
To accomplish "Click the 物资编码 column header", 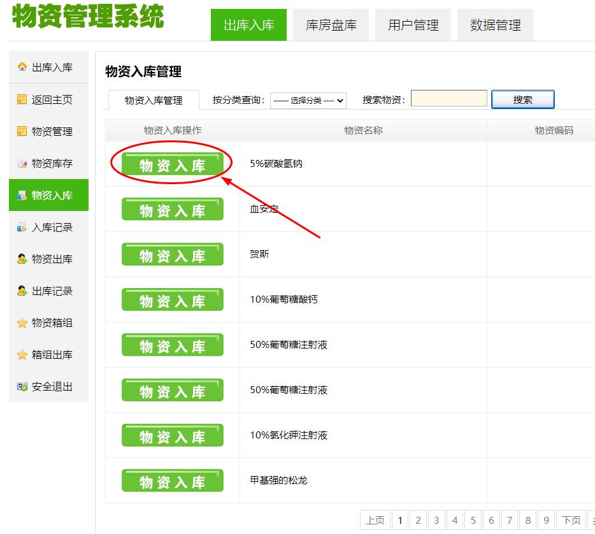I will point(554,130).
